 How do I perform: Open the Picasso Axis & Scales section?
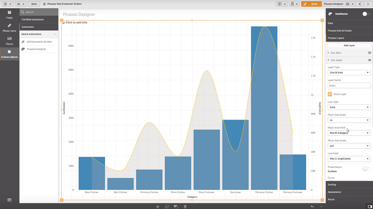(349, 30)
